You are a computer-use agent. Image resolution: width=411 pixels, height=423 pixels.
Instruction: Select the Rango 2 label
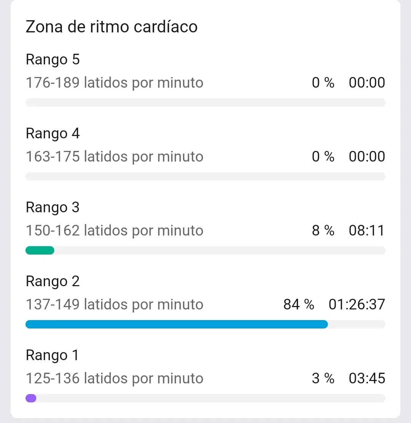coord(53,281)
